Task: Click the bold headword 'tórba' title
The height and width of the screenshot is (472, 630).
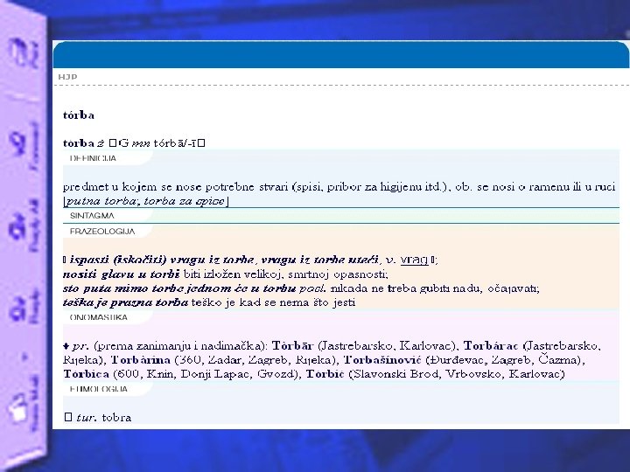Action: click(79, 115)
